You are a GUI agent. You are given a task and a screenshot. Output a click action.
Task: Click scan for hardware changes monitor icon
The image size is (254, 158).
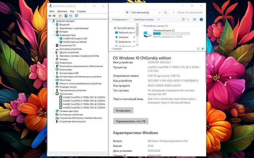[77, 16]
